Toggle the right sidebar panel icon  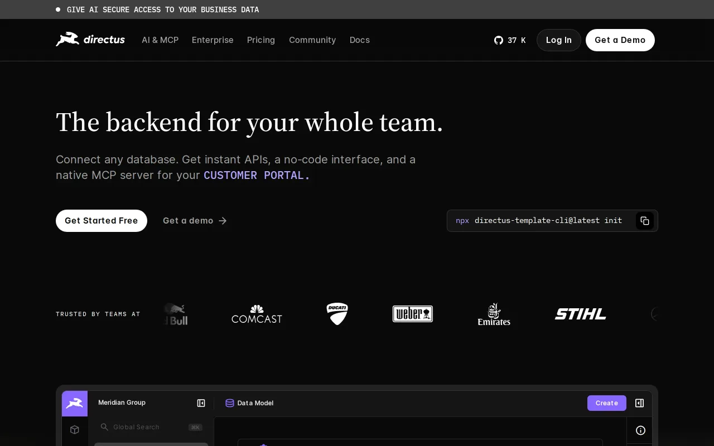click(x=640, y=403)
